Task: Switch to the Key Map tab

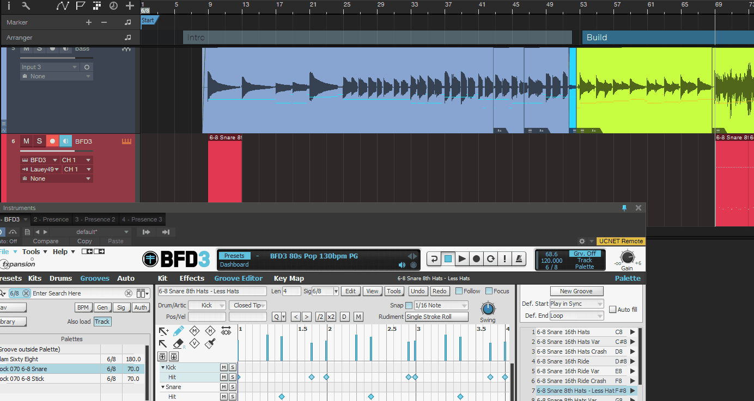Action: pos(289,279)
